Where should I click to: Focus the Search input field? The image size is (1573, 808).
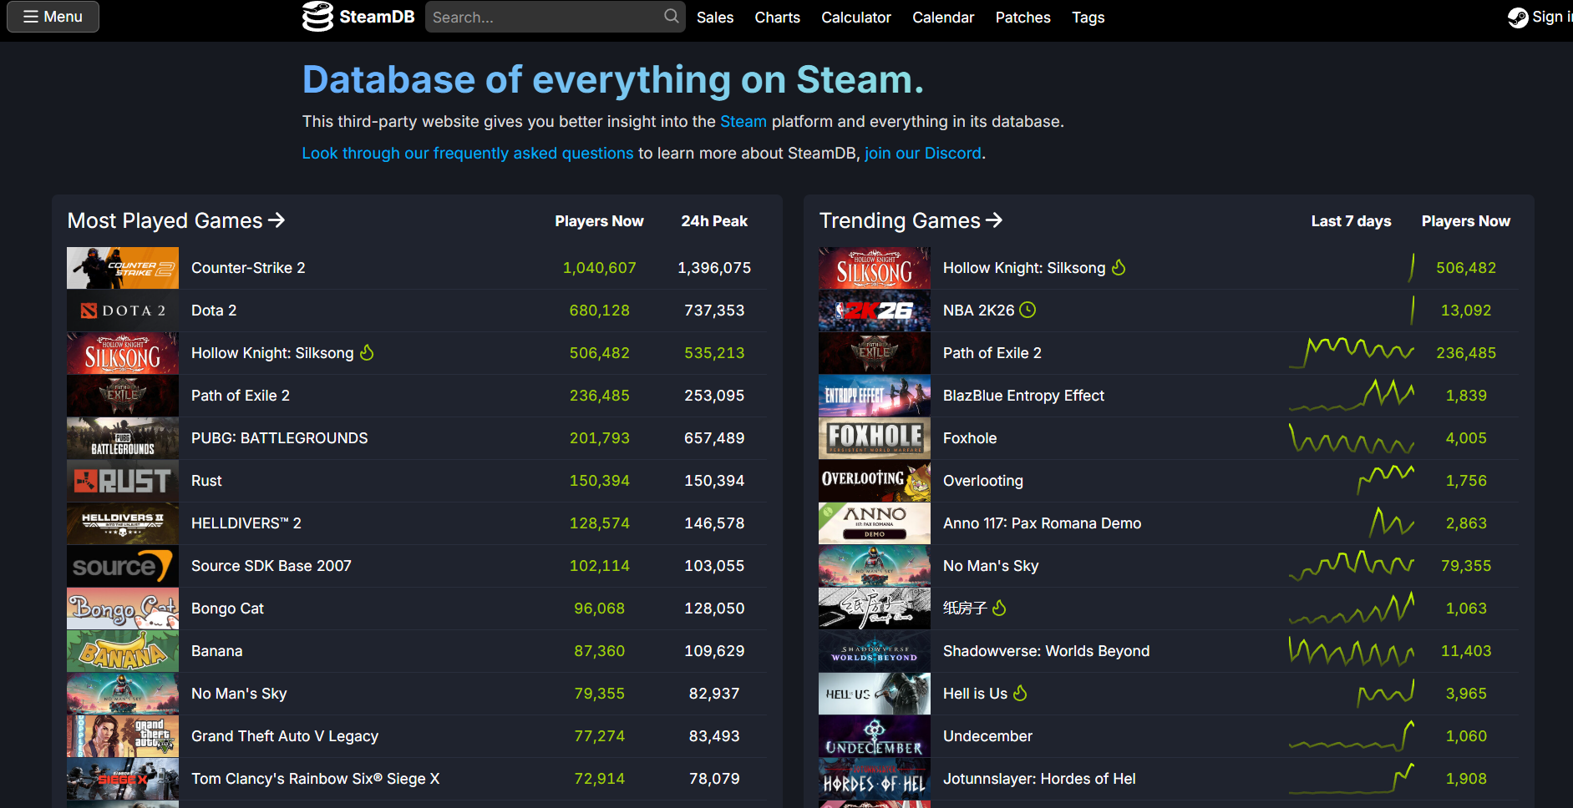tap(555, 17)
